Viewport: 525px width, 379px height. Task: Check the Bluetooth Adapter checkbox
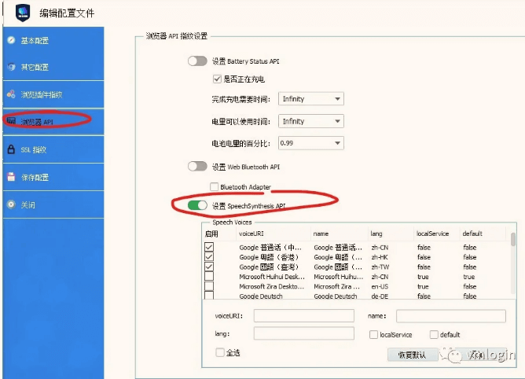214,186
